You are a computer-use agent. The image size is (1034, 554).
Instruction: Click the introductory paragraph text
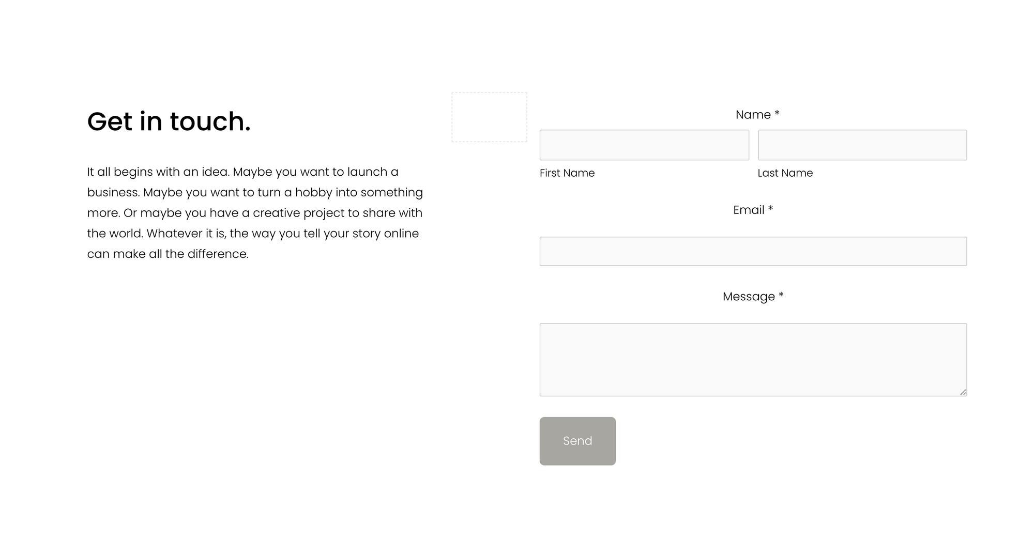coord(254,212)
